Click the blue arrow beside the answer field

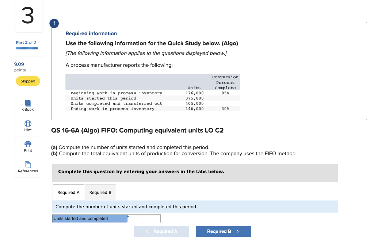(x=127, y=218)
